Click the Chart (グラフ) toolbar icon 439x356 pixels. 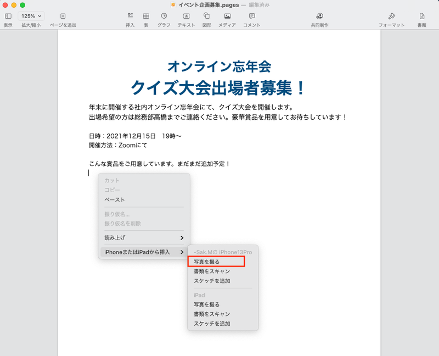pyautogui.click(x=164, y=16)
